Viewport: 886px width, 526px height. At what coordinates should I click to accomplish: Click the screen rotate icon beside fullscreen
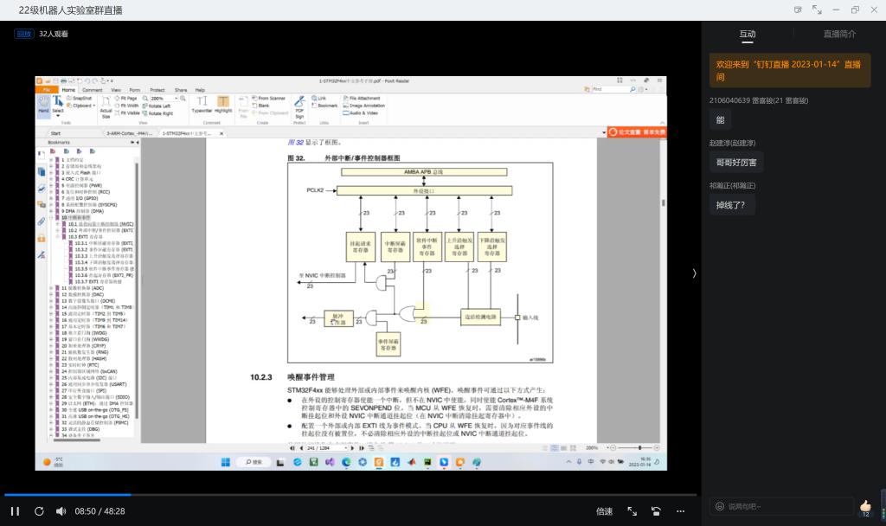tap(656, 511)
